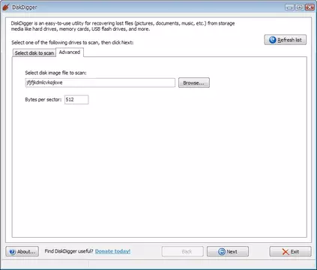Click the Find DiskDigger useful? text

(x=69, y=251)
